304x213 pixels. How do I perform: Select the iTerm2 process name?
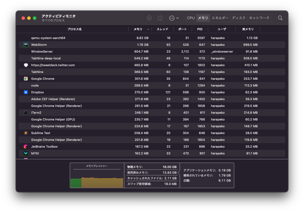tap(36, 113)
